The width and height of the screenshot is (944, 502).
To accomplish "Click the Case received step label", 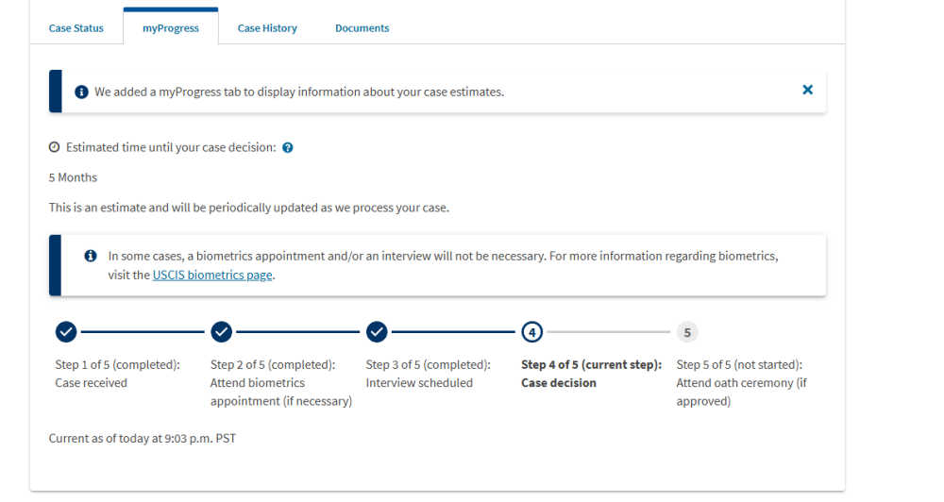I will pyautogui.click(x=92, y=383).
